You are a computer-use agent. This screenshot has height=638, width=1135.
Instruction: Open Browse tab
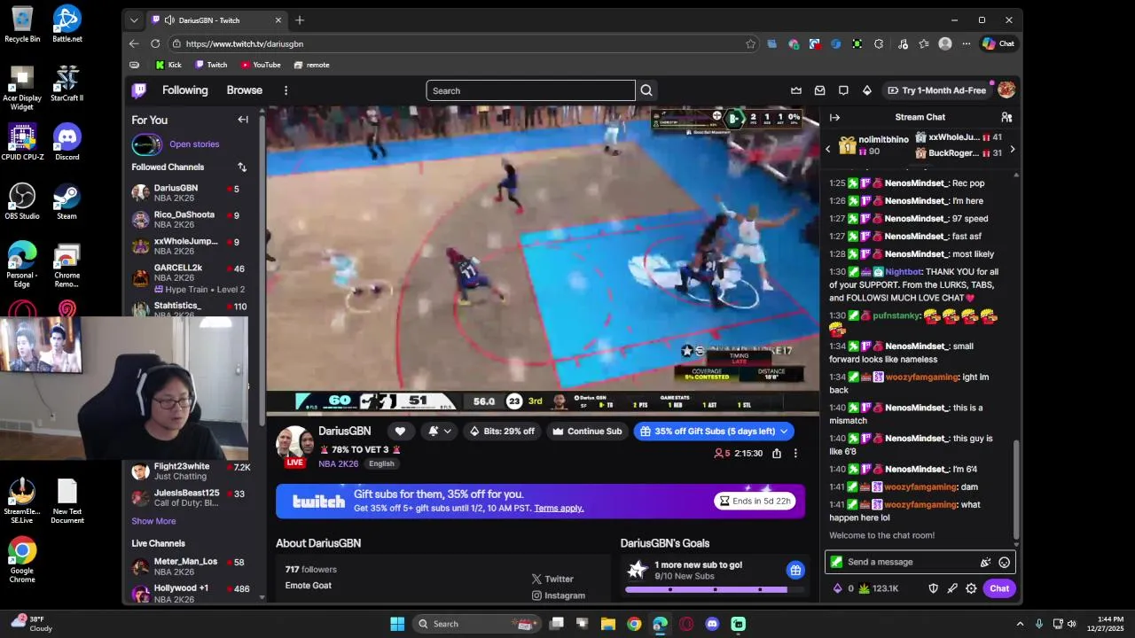point(244,90)
